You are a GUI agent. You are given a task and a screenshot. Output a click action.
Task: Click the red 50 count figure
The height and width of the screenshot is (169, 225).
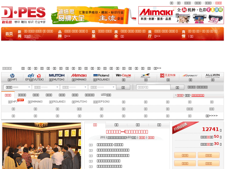(216, 136)
